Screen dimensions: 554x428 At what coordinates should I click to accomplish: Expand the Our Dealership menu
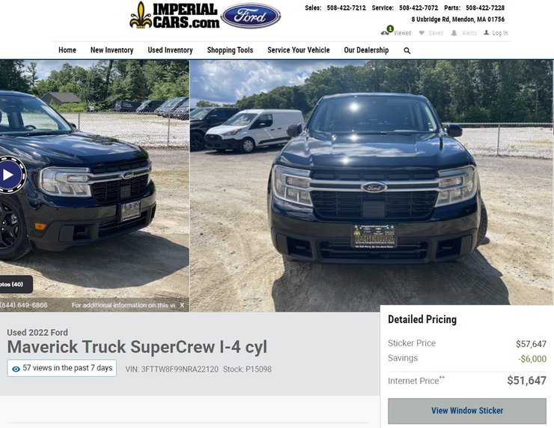366,50
